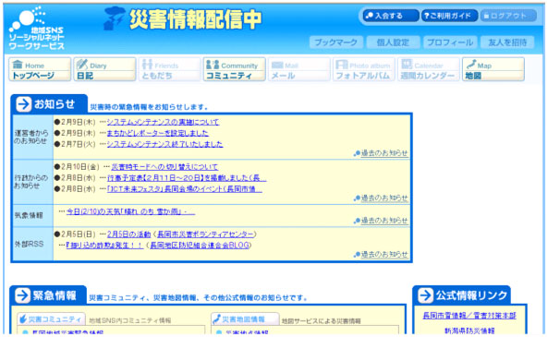Select the 友人を招待 tab
Image resolution: width=548 pixels, height=337 pixels.
(x=507, y=42)
